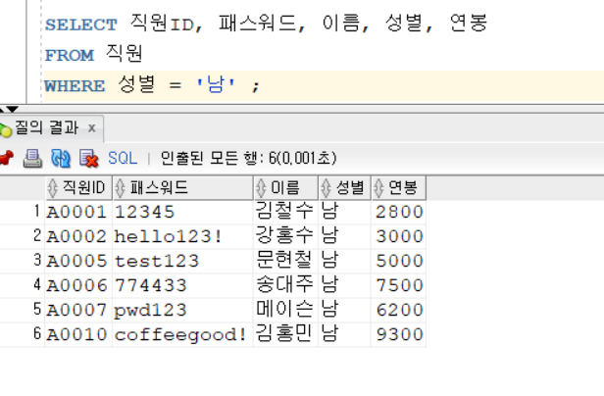Select name cell 김홍민
This screenshot has height=396, width=604.
coord(286,334)
